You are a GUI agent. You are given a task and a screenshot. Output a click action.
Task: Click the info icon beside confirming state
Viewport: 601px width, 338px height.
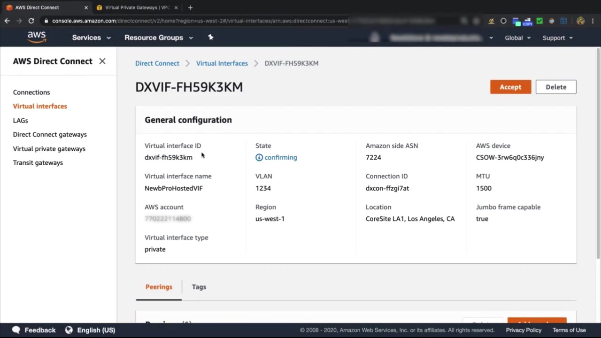[x=259, y=157]
